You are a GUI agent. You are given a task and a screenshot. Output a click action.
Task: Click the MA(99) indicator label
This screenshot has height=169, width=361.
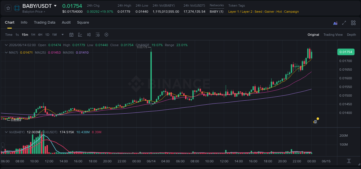(69, 52)
